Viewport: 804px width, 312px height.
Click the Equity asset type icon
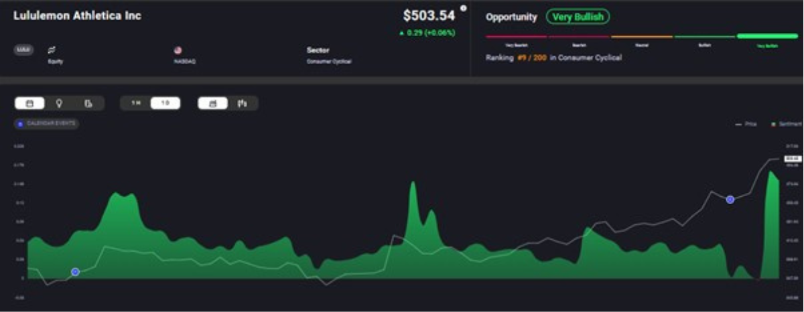(x=52, y=50)
